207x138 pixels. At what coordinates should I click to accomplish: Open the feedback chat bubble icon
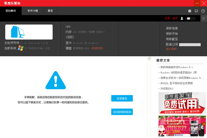point(196,11)
